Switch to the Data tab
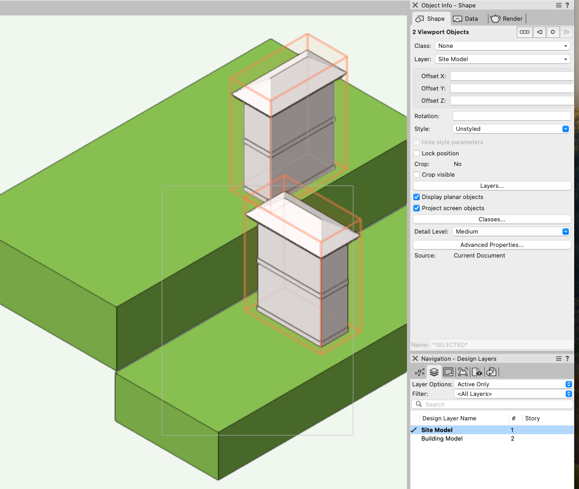The width and height of the screenshot is (579, 489). (x=466, y=19)
